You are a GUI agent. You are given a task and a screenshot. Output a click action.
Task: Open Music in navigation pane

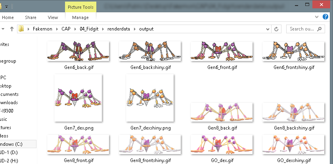tap(4, 119)
